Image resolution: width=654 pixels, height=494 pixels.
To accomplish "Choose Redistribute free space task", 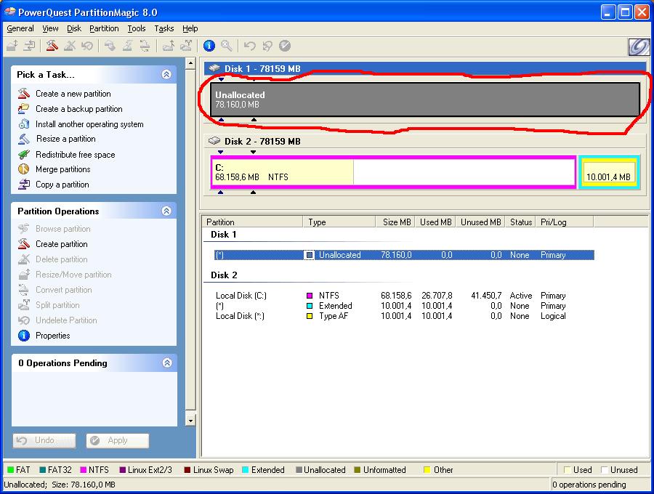I will point(75,154).
